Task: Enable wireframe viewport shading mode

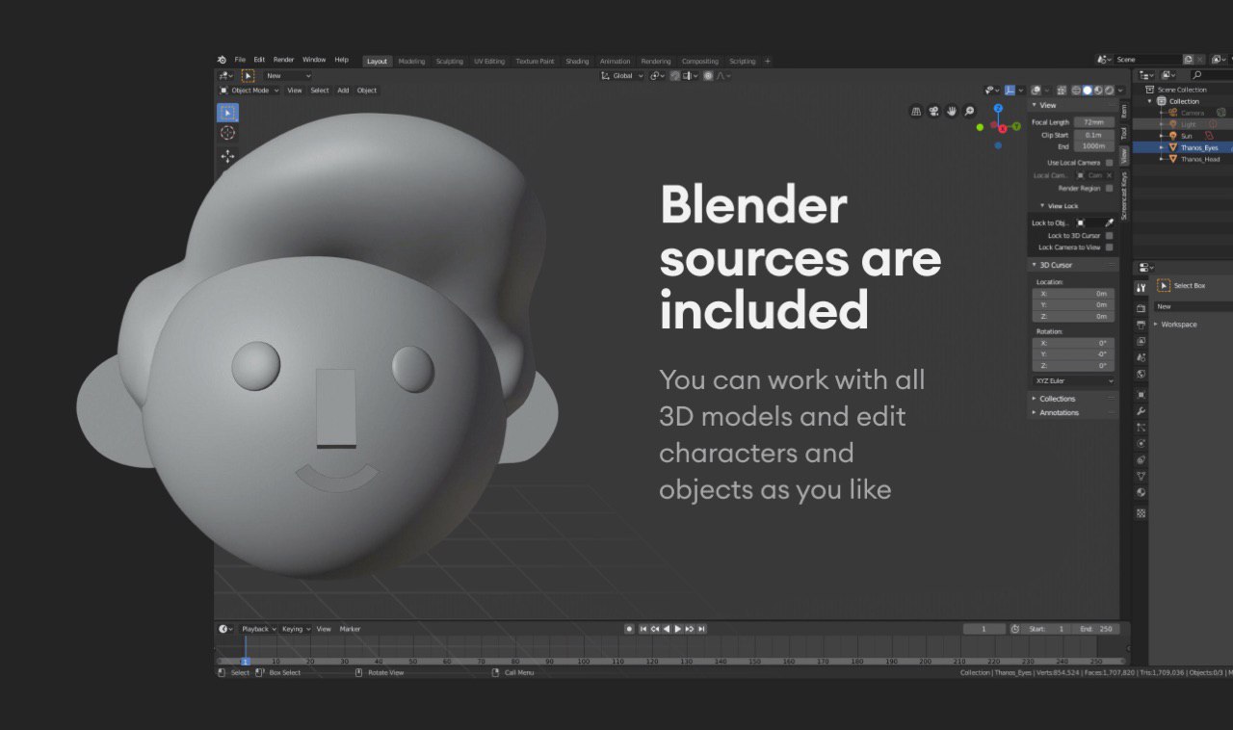Action: click(1076, 91)
